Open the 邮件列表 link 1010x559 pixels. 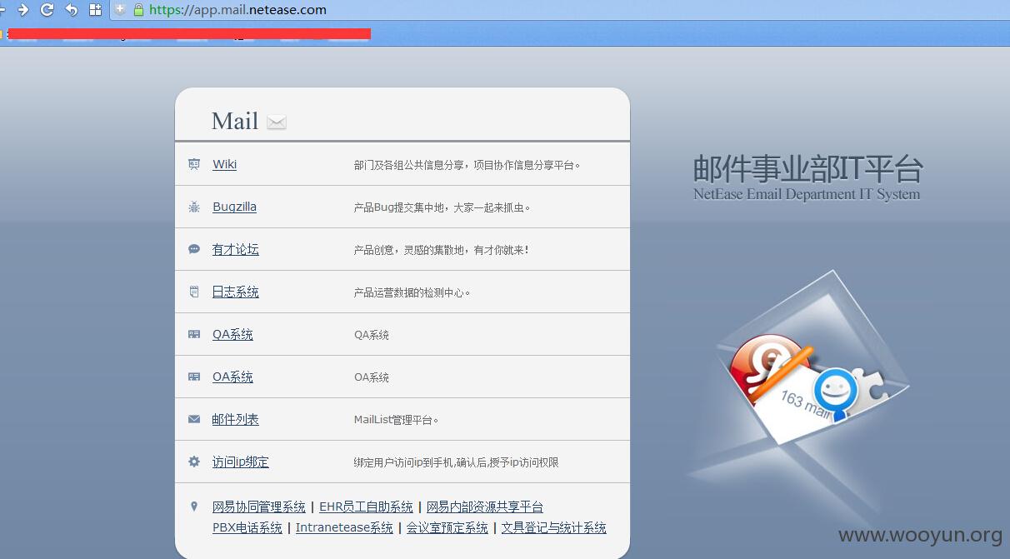236,419
